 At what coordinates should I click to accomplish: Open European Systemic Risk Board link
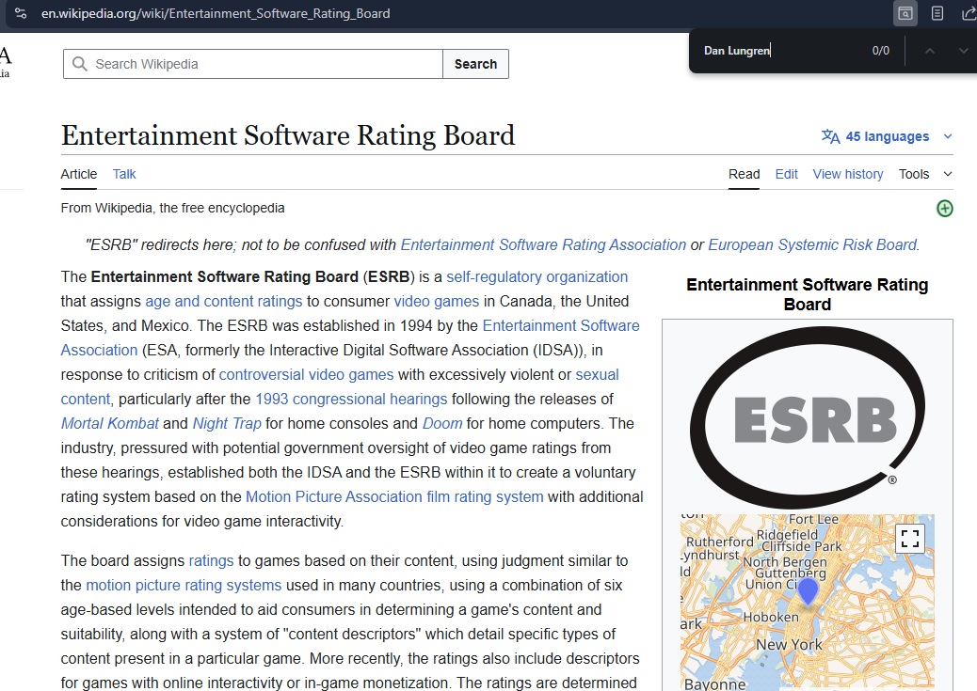pos(812,244)
